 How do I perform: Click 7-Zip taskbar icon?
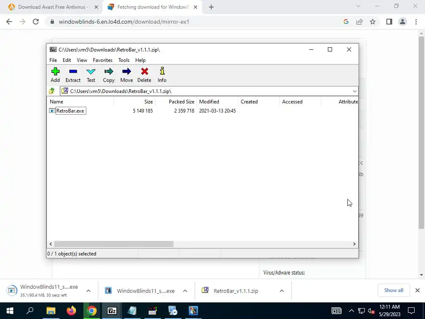[x=112, y=311]
